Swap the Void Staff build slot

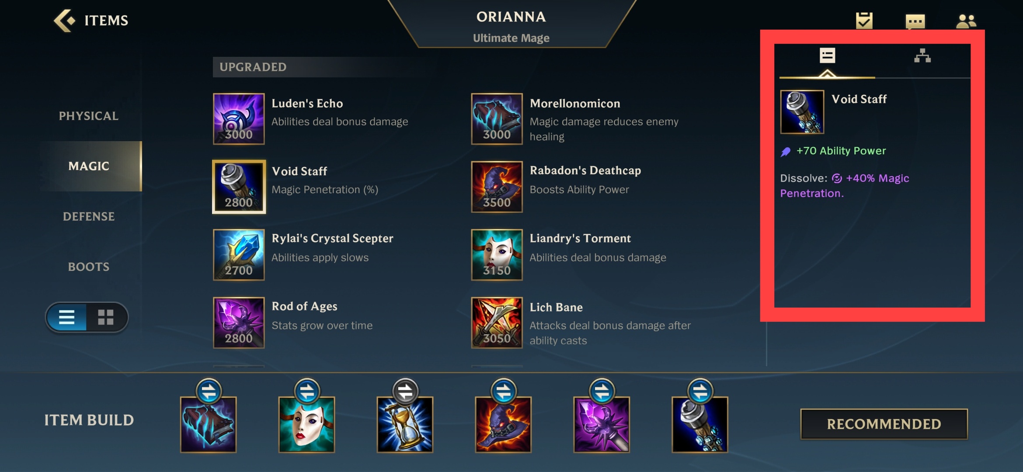(700, 391)
